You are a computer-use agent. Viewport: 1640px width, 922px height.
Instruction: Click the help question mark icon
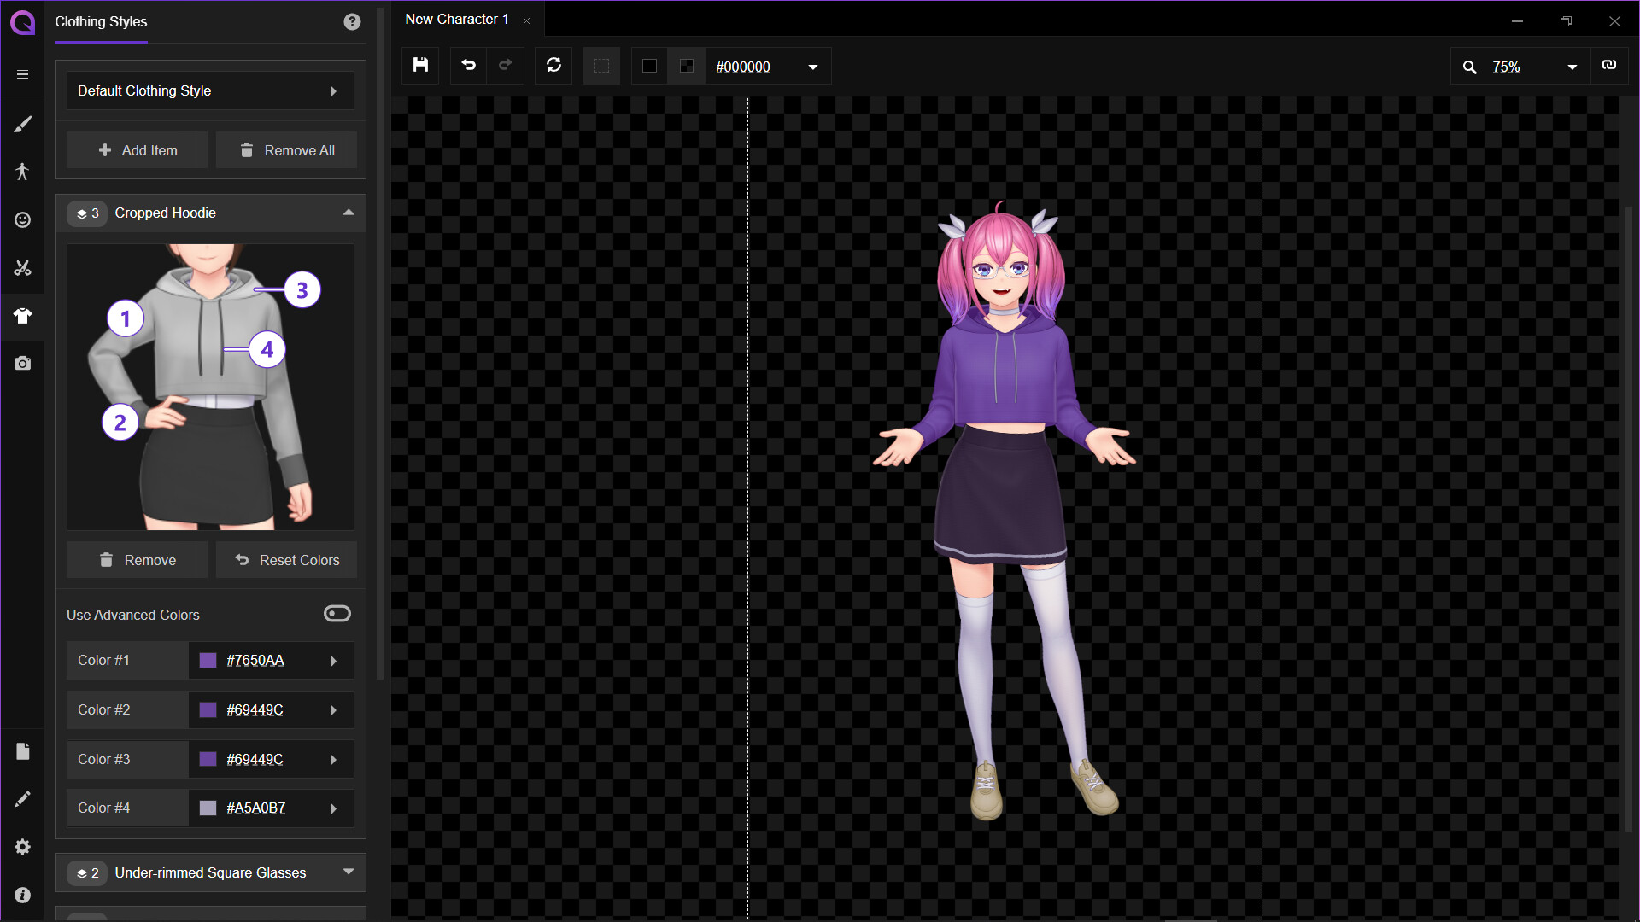352,22
